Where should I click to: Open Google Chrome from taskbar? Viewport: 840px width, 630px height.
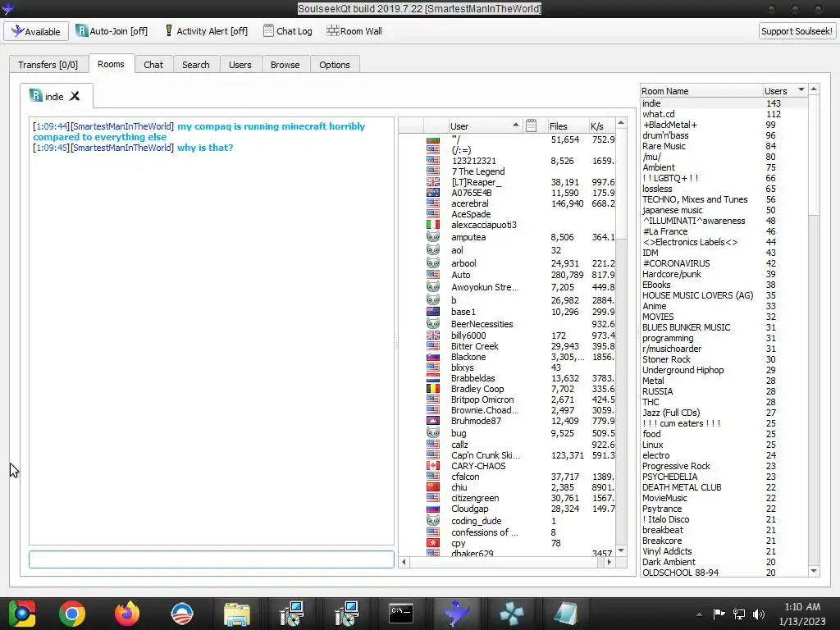pos(72,614)
